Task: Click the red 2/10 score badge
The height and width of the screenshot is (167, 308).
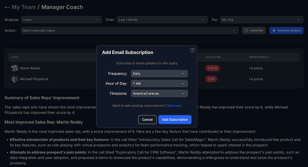Action: (211, 79)
